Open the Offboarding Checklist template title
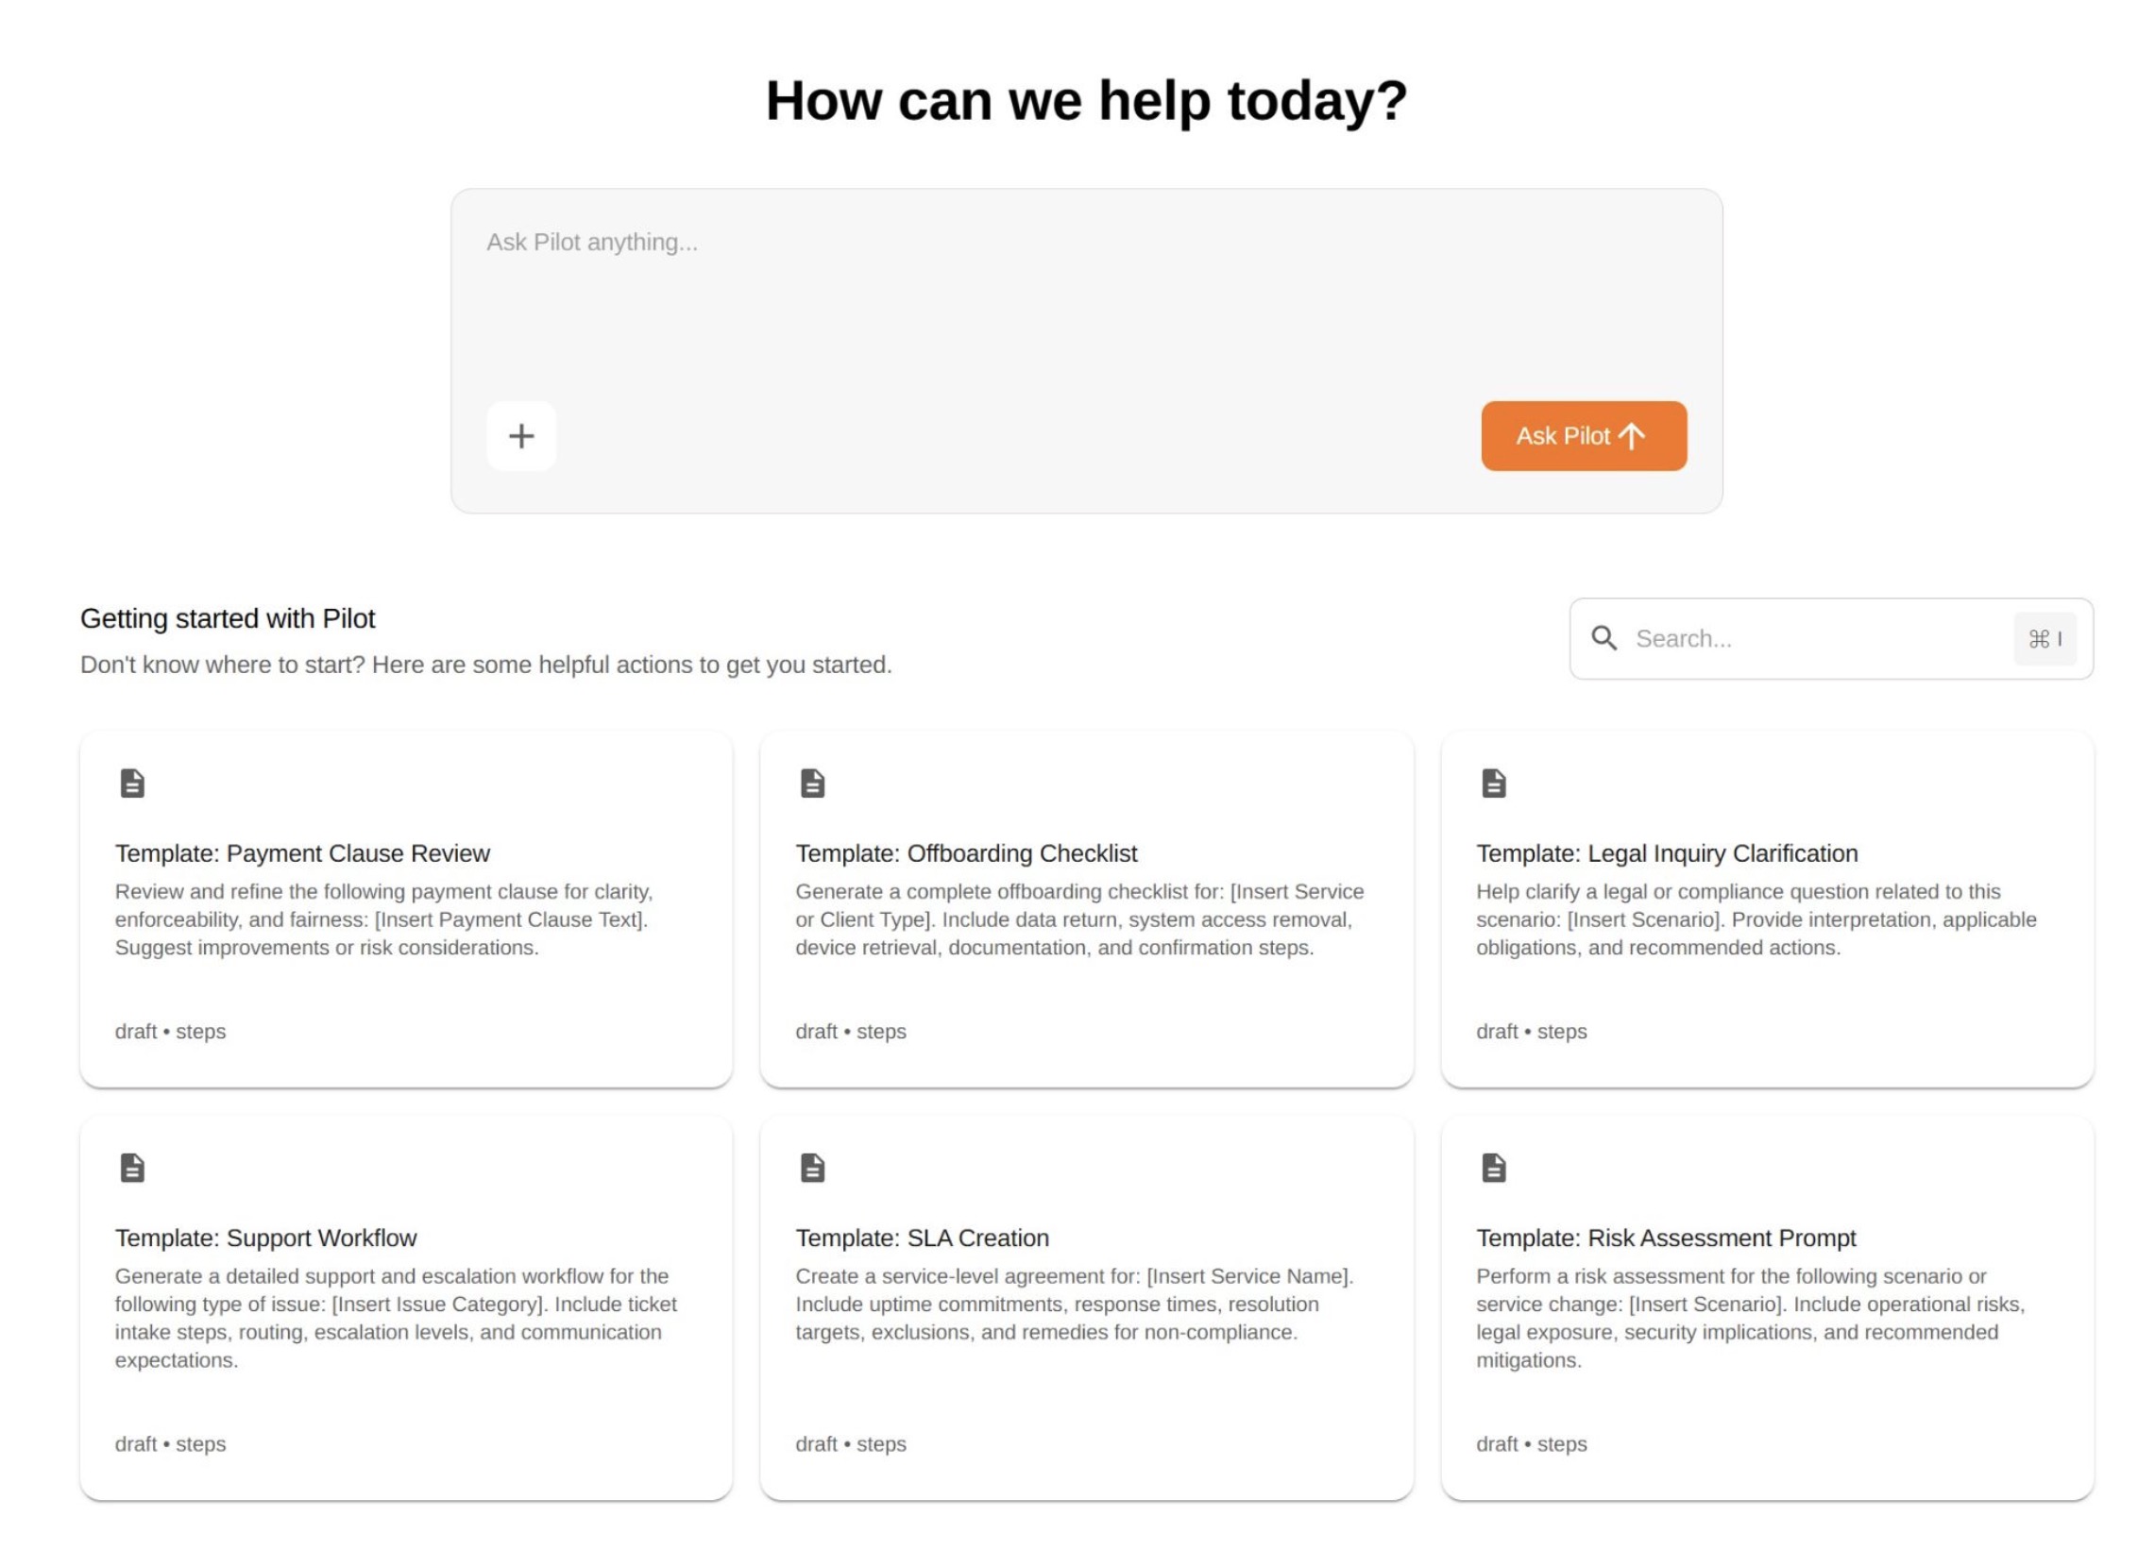The image size is (2155, 1550). click(965, 853)
